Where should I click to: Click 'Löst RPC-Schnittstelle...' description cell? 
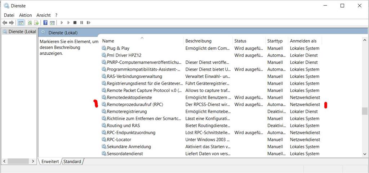pos(208,132)
